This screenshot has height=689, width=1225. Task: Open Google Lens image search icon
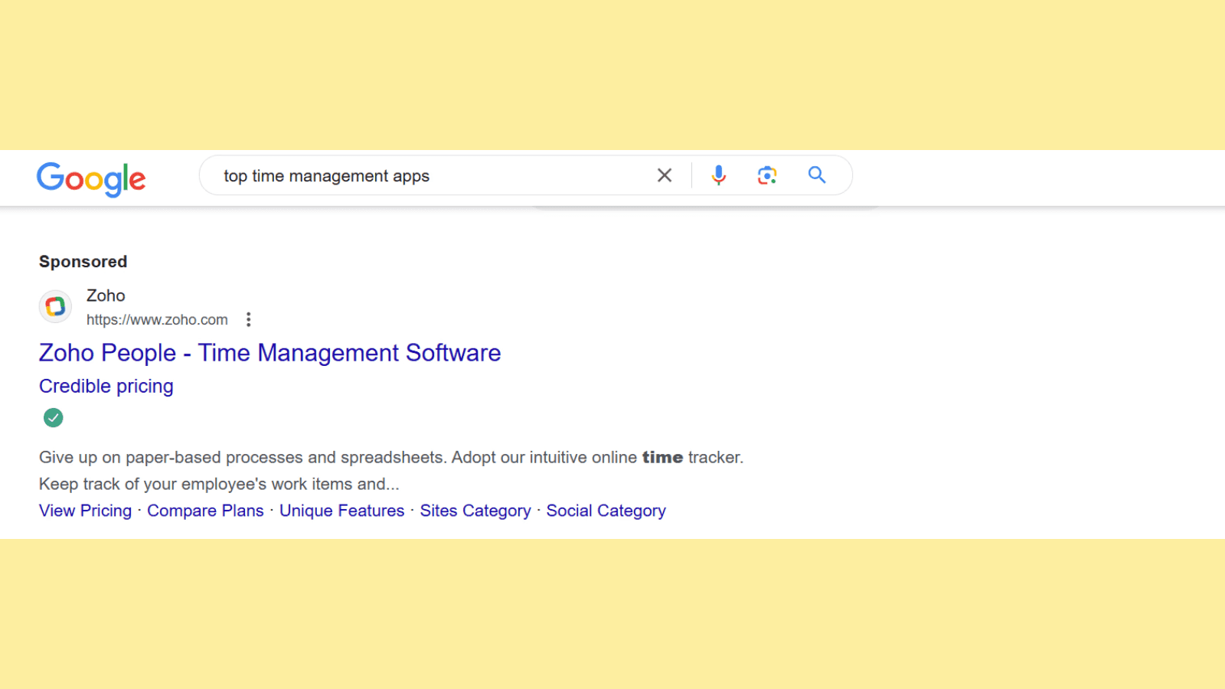coord(767,175)
